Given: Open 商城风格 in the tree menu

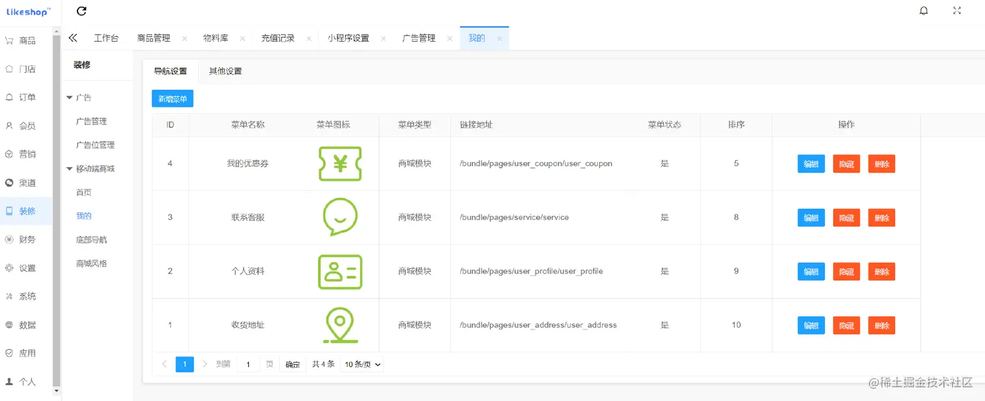Looking at the screenshot, I should coord(91,264).
